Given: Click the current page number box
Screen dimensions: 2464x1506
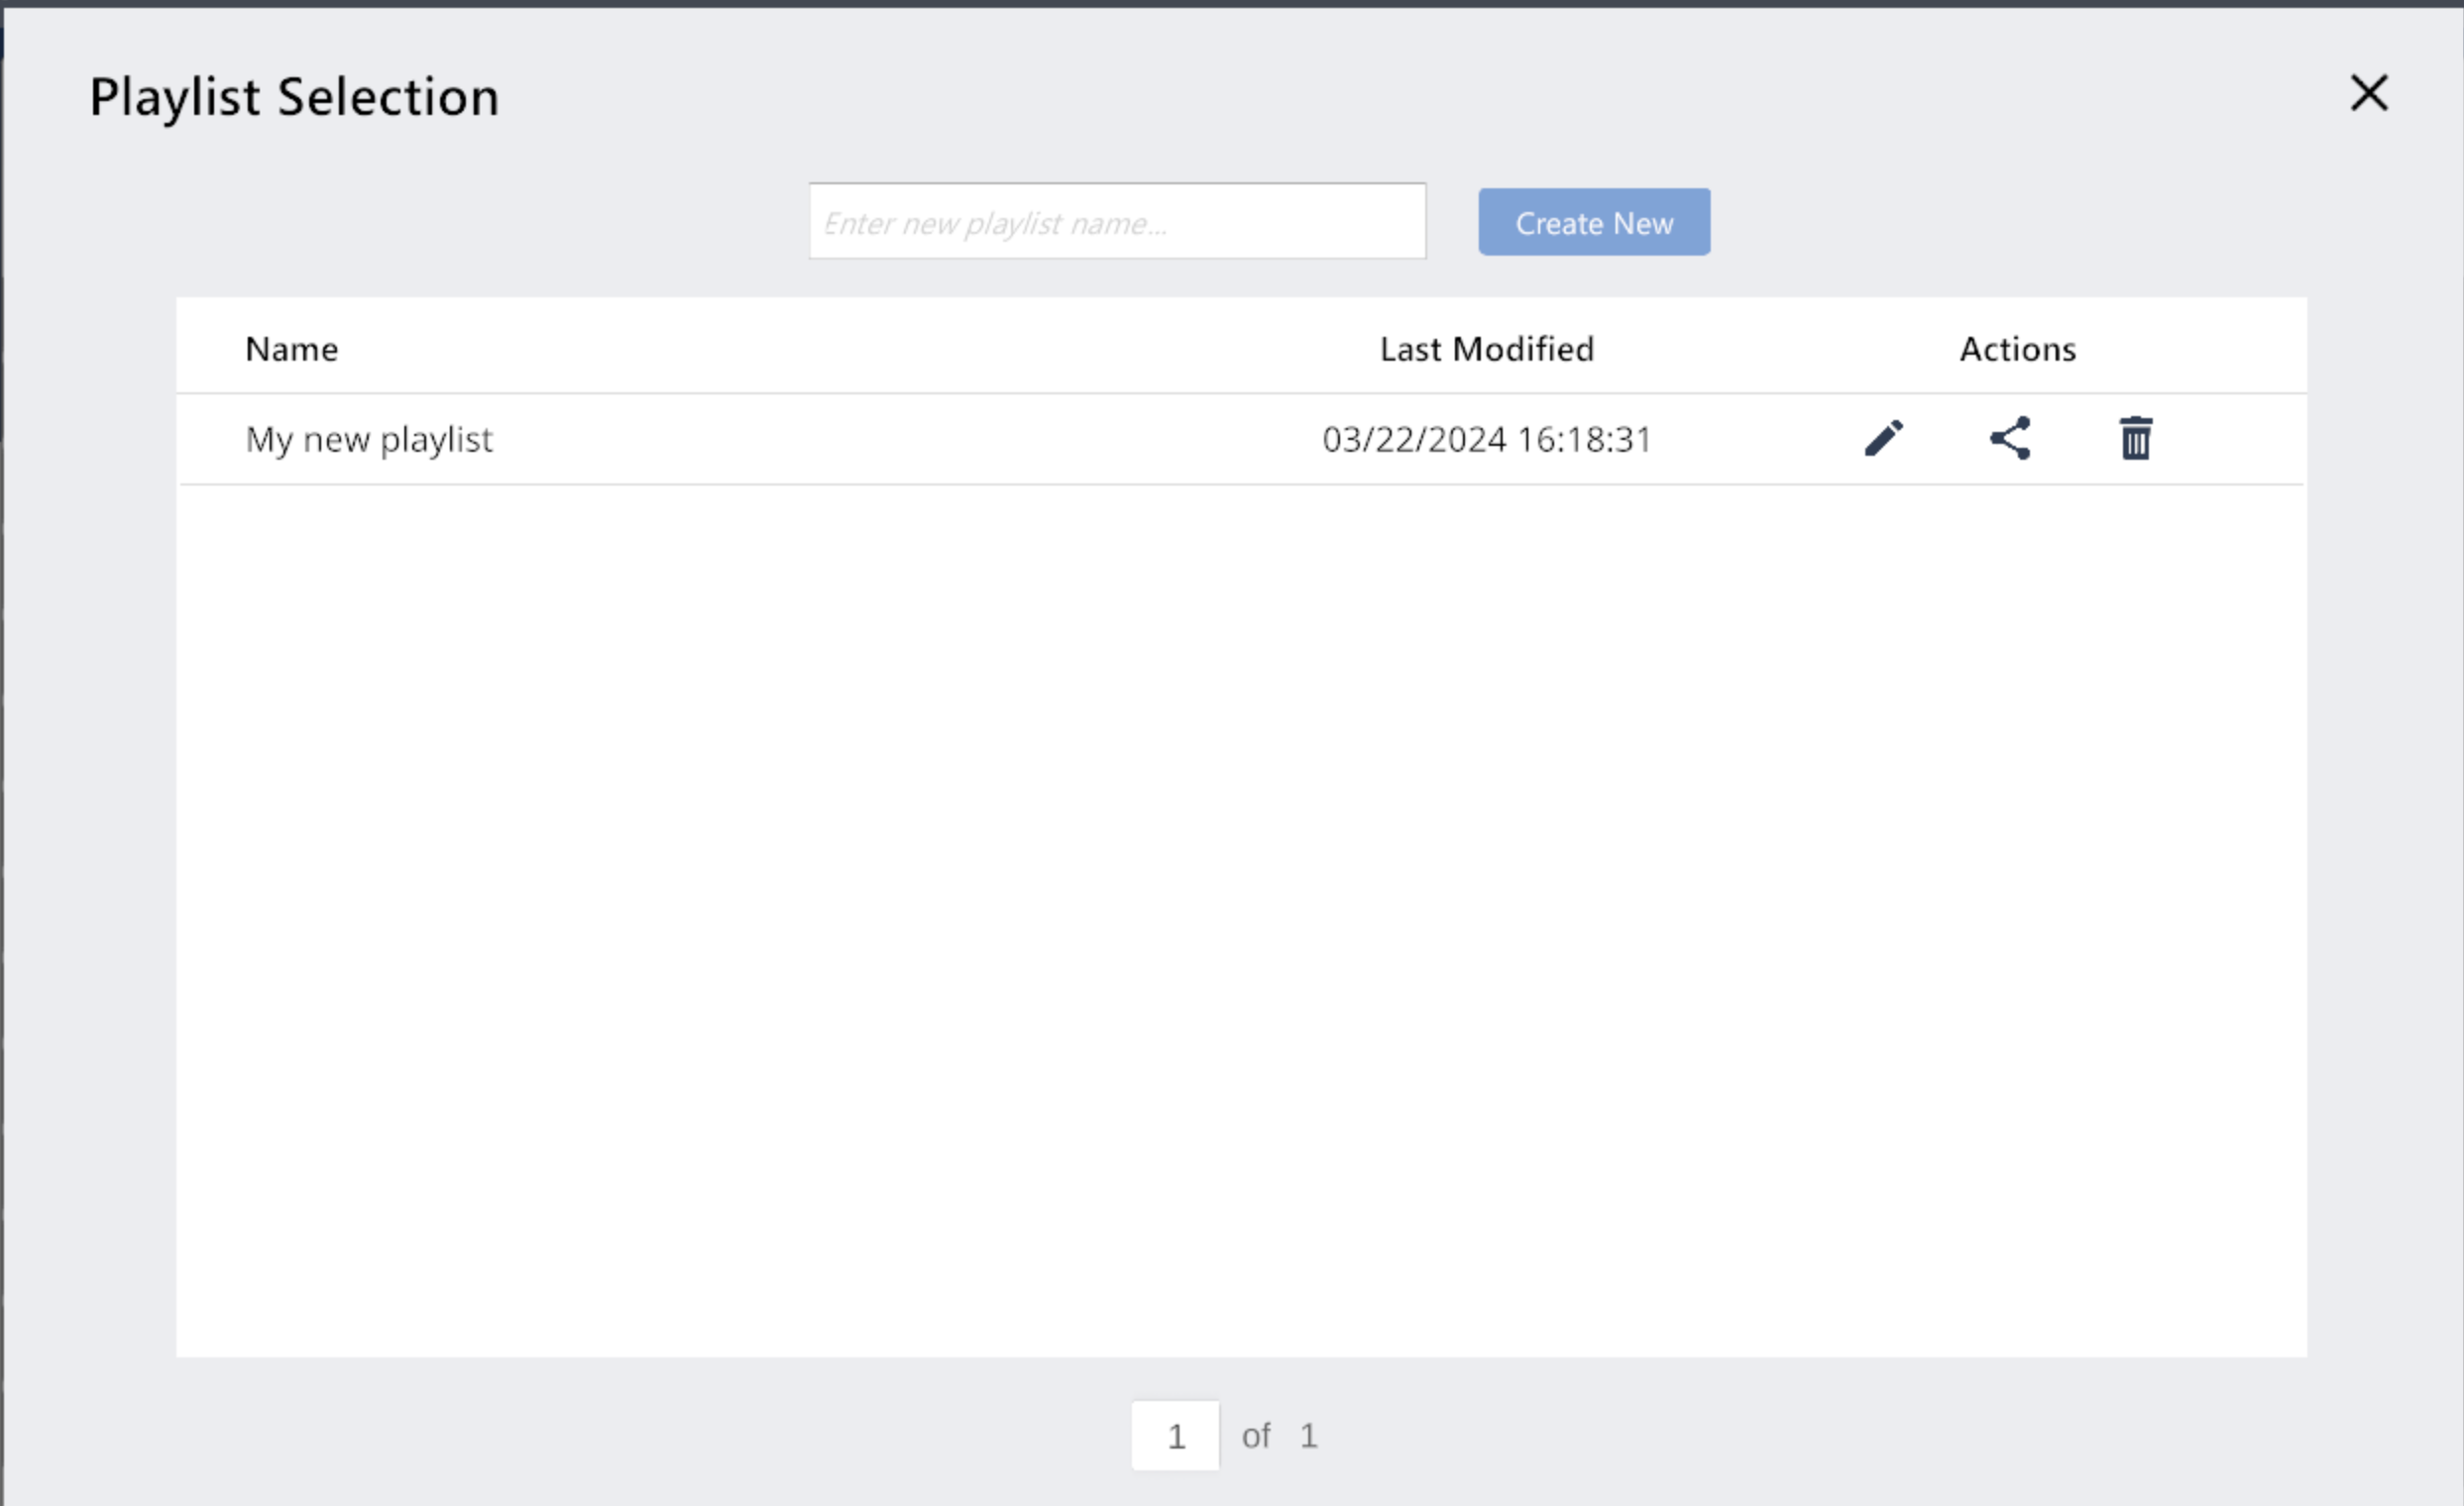Looking at the screenshot, I should 1175,1436.
